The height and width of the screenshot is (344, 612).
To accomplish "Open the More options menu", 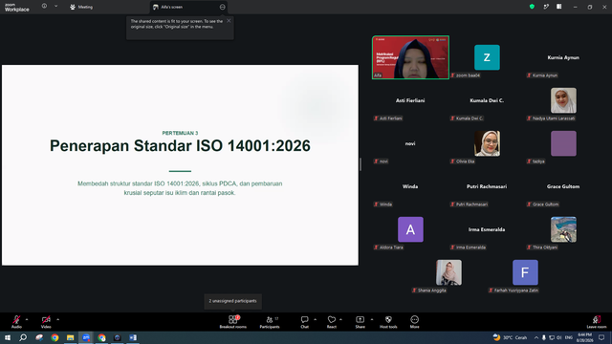I will click(414, 321).
